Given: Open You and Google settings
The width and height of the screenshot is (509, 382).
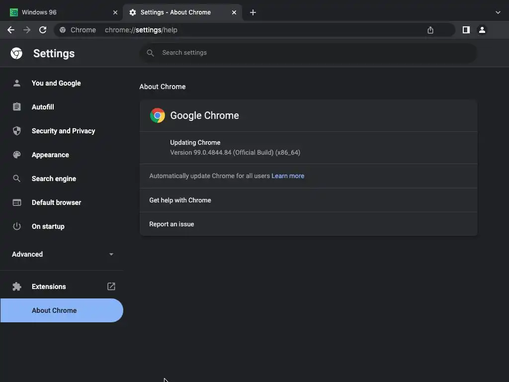Looking at the screenshot, I should 62,83.
